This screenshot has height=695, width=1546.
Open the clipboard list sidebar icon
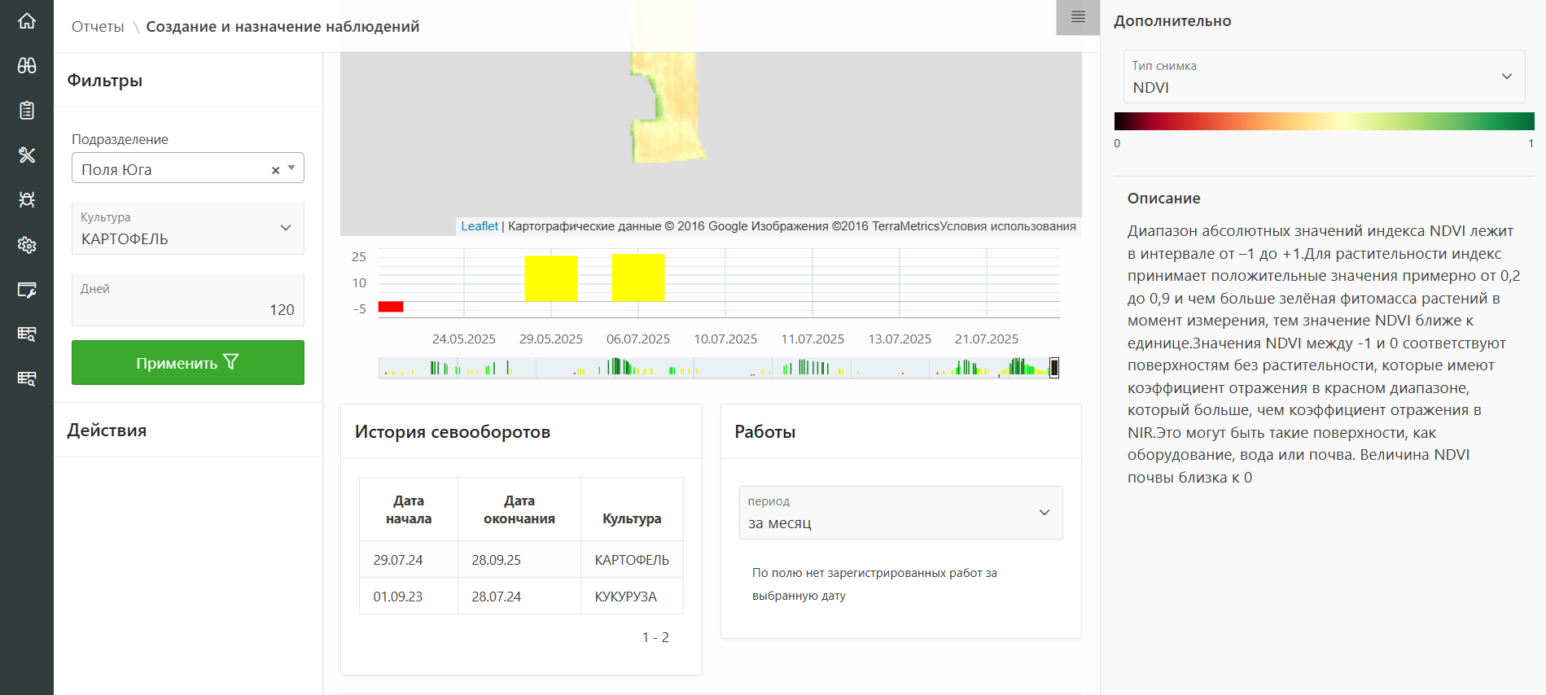pyautogui.click(x=27, y=111)
